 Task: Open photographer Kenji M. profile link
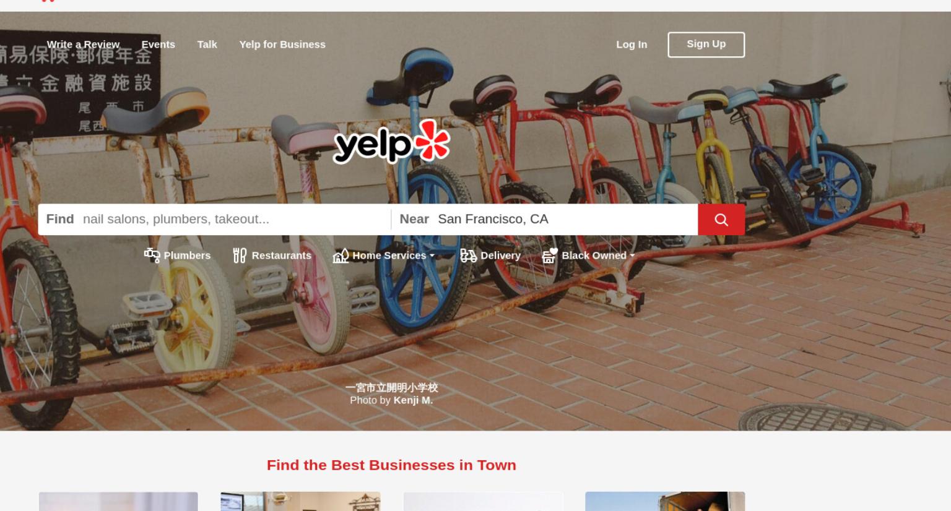(413, 400)
